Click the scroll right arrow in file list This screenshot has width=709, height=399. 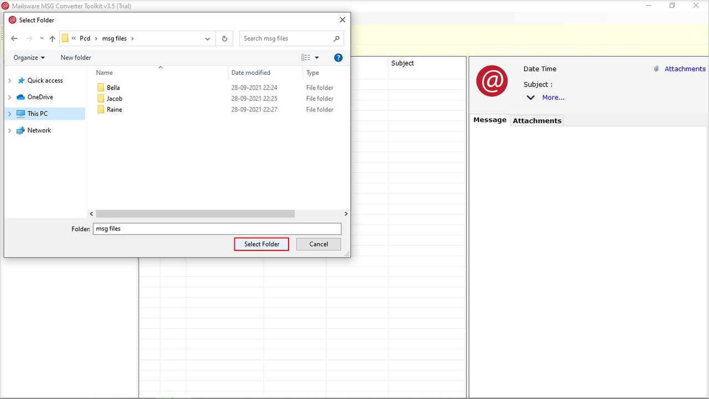346,214
